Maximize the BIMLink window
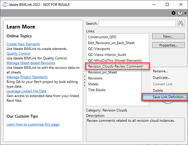 point(167,5)
